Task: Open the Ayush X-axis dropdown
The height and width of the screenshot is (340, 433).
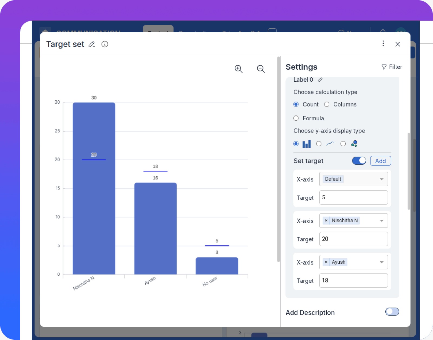Action: (381, 262)
